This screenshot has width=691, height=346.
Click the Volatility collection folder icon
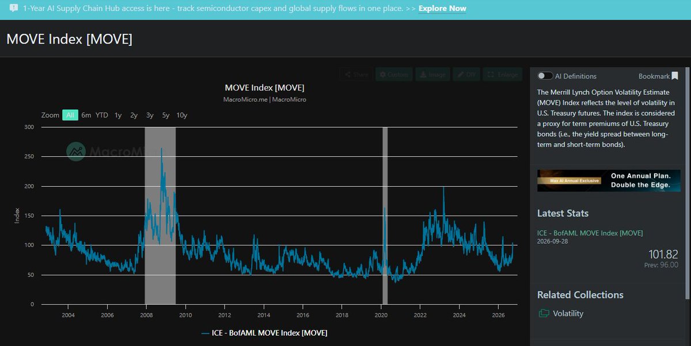pos(543,313)
